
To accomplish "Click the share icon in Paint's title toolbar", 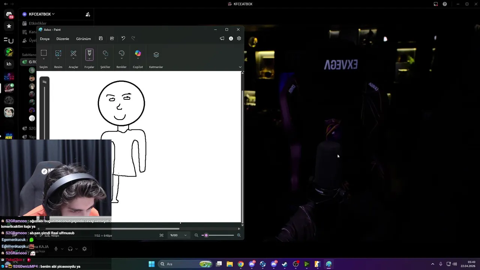I will (x=112, y=39).
